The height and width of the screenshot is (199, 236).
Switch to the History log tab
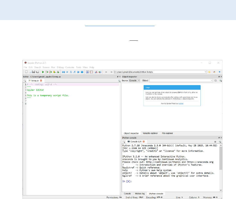[140, 193]
